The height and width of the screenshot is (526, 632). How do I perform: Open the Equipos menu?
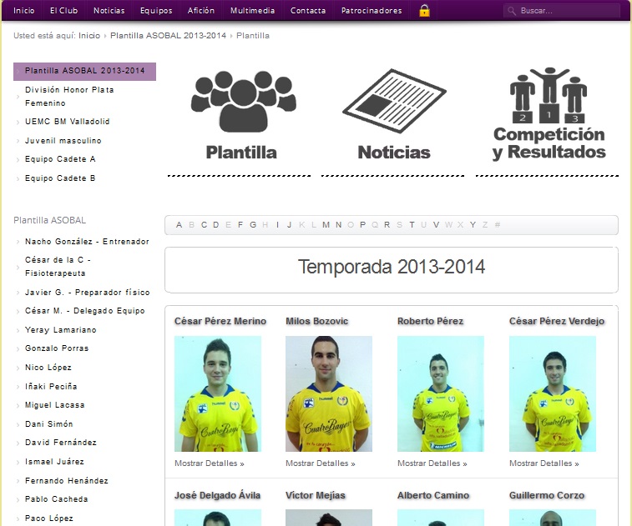(x=156, y=11)
